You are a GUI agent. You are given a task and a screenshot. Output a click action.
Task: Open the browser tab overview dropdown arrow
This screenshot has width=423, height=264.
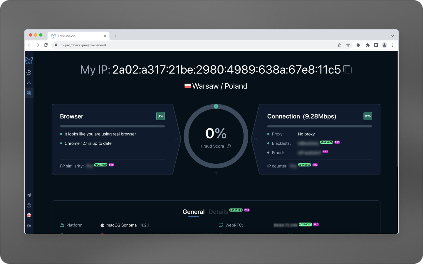(392, 35)
